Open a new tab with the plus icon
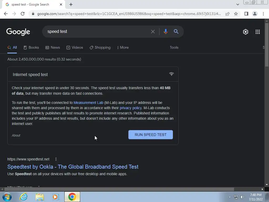269x202 pixels. 71,5
